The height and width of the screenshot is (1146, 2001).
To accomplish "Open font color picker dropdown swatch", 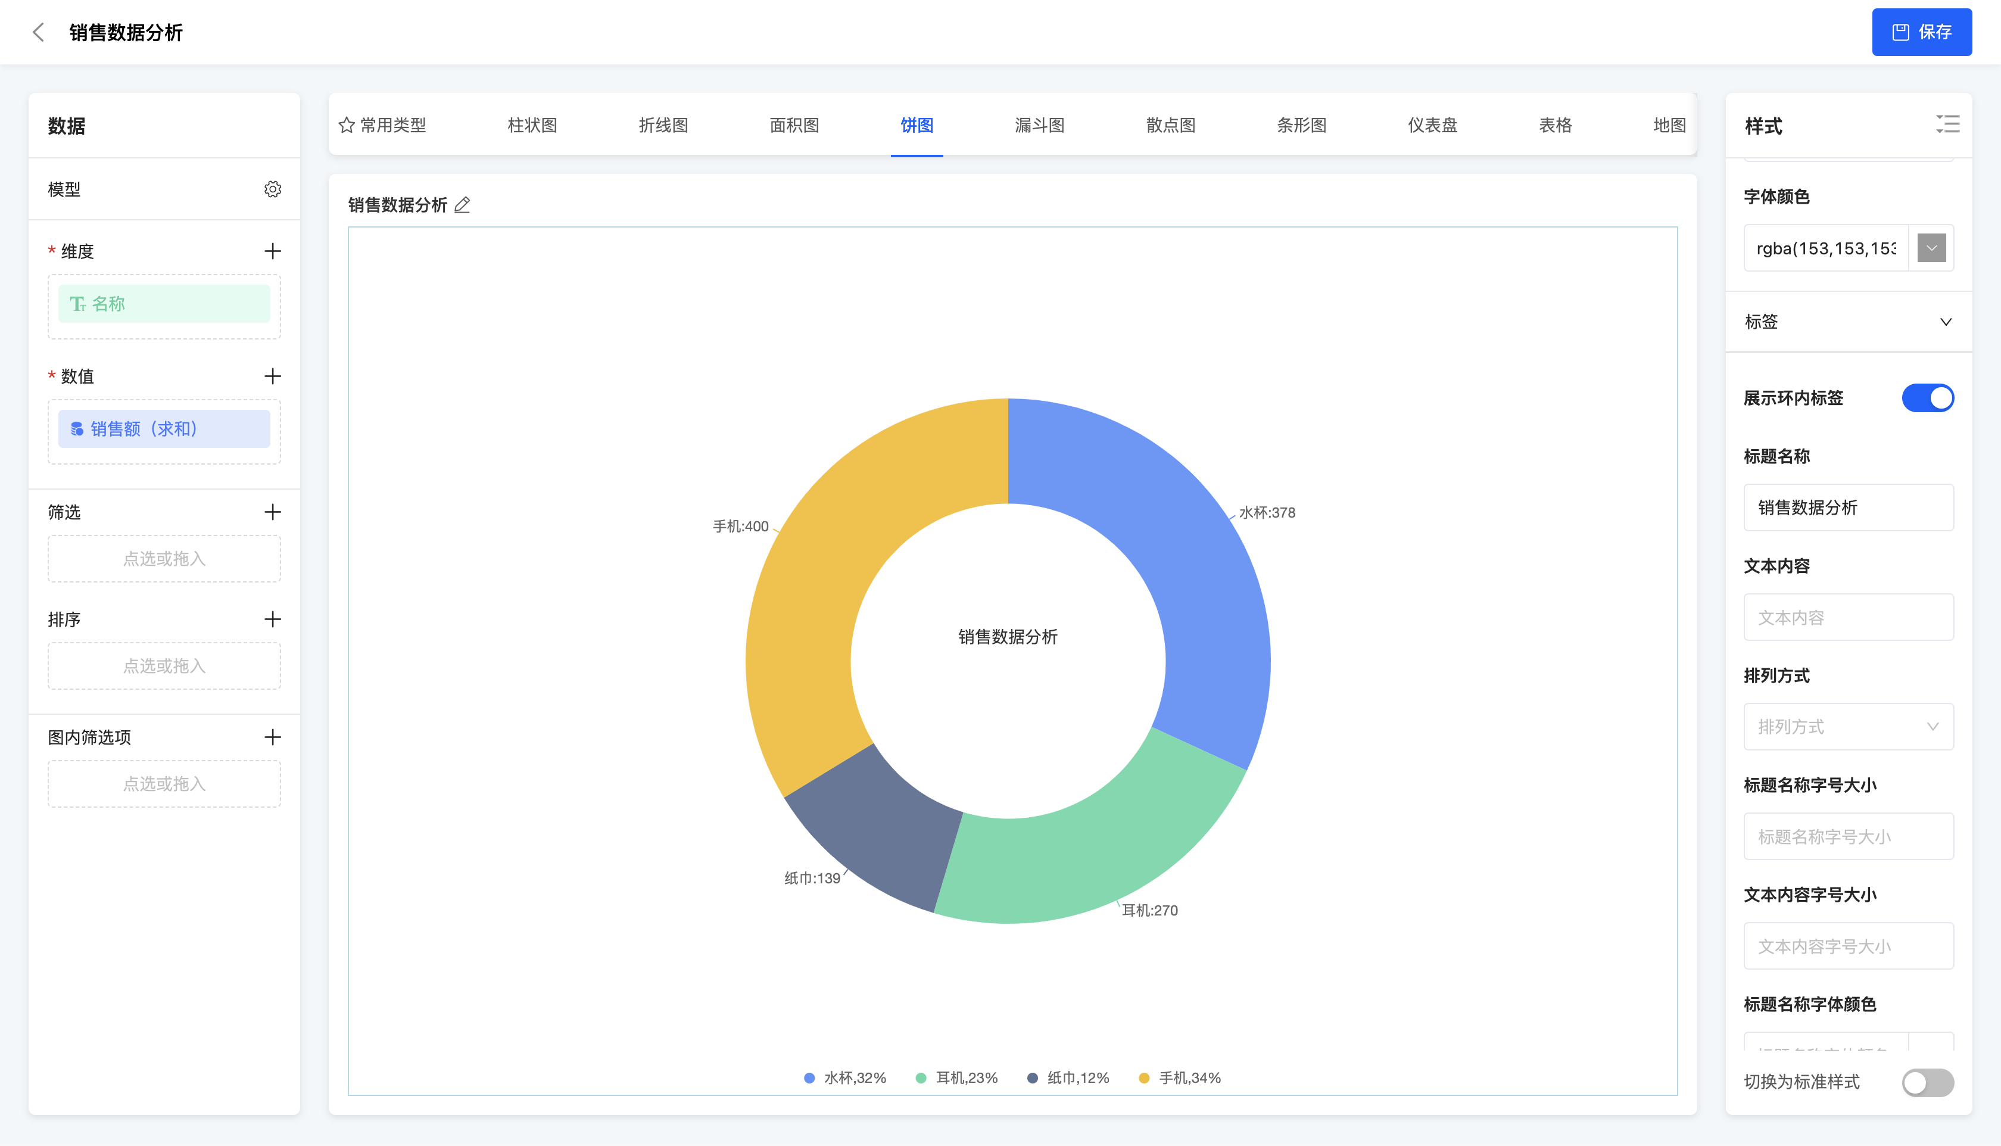I will pos(1931,249).
